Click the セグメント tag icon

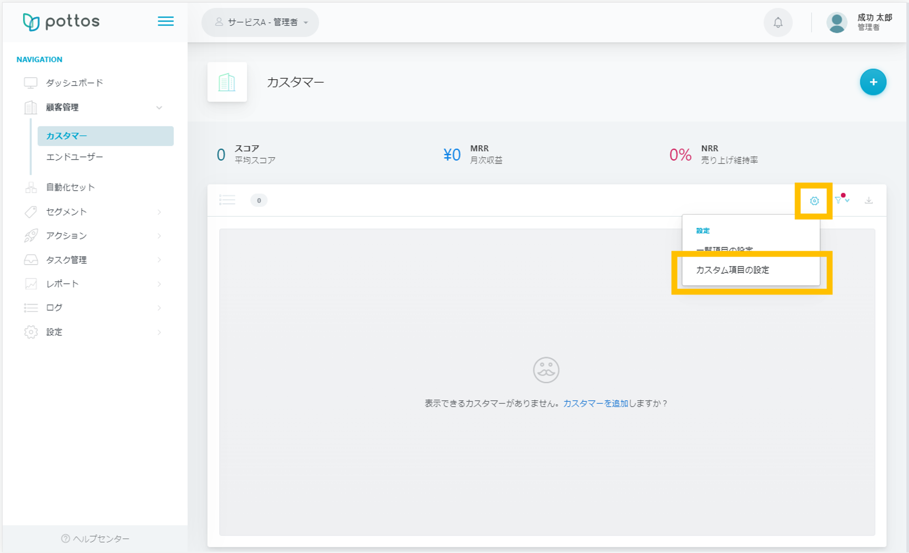[31, 212]
